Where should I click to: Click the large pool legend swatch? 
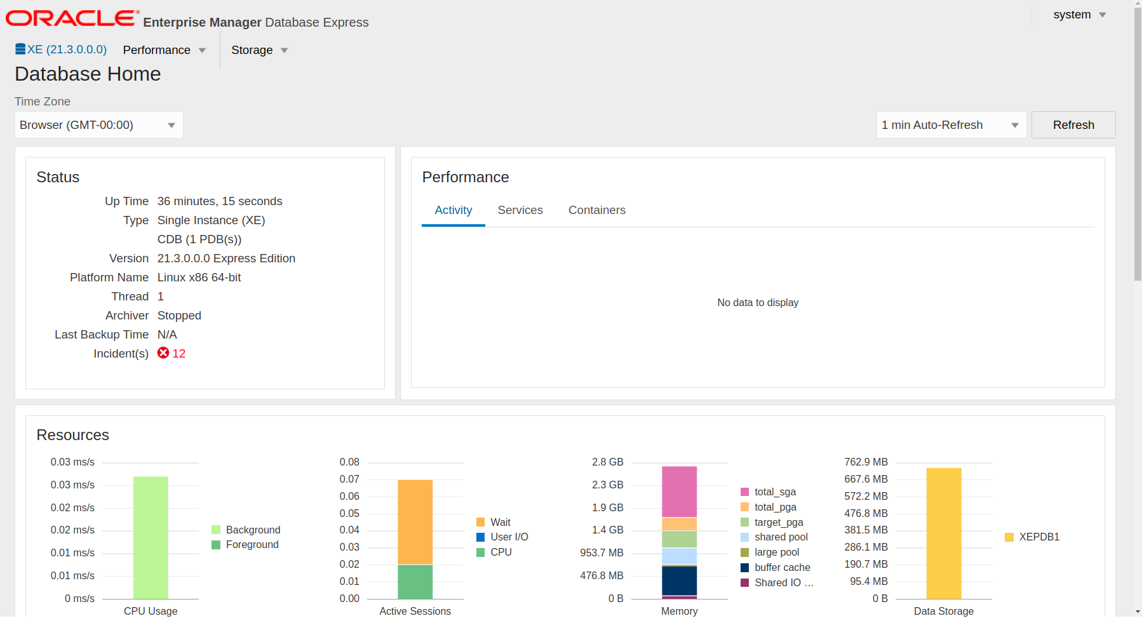click(744, 553)
